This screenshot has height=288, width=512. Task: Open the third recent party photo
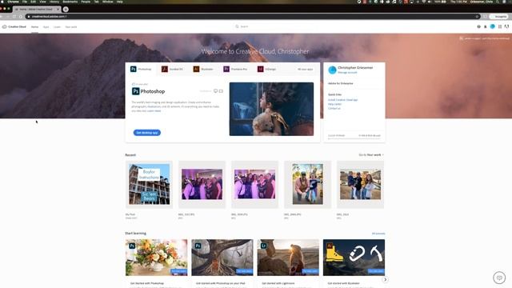click(x=254, y=185)
